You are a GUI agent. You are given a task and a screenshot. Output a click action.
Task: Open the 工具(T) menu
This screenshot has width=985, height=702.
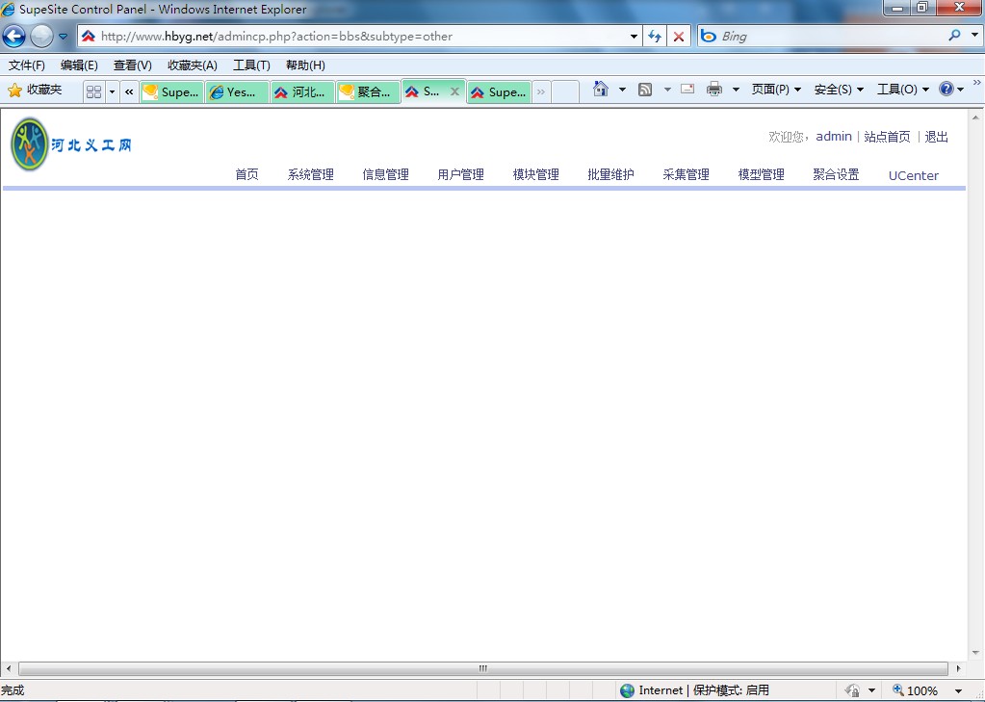click(251, 65)
